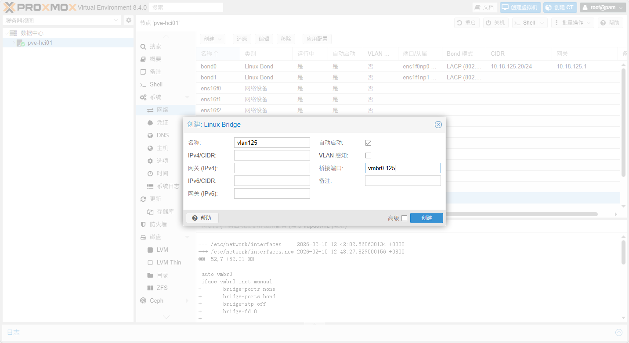Open the 文档 documentation button
This screenshot has width=629, height=343.
click(x=485, y=7)
